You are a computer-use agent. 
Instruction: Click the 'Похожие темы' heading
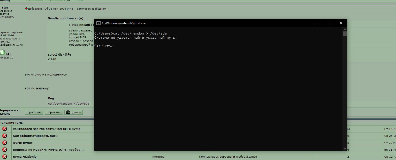point(11,123)
